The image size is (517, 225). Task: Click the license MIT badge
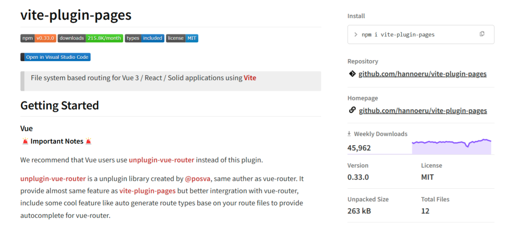[182, 38]
